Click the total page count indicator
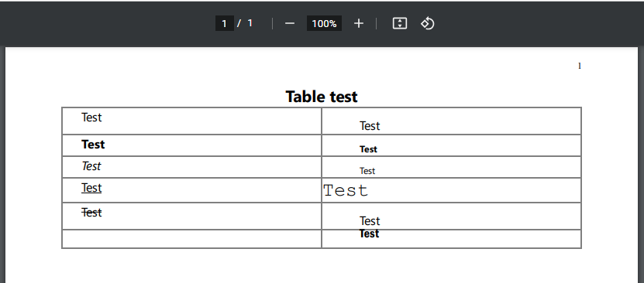Viewport: 644px width, 283px height. click(250, 23)
